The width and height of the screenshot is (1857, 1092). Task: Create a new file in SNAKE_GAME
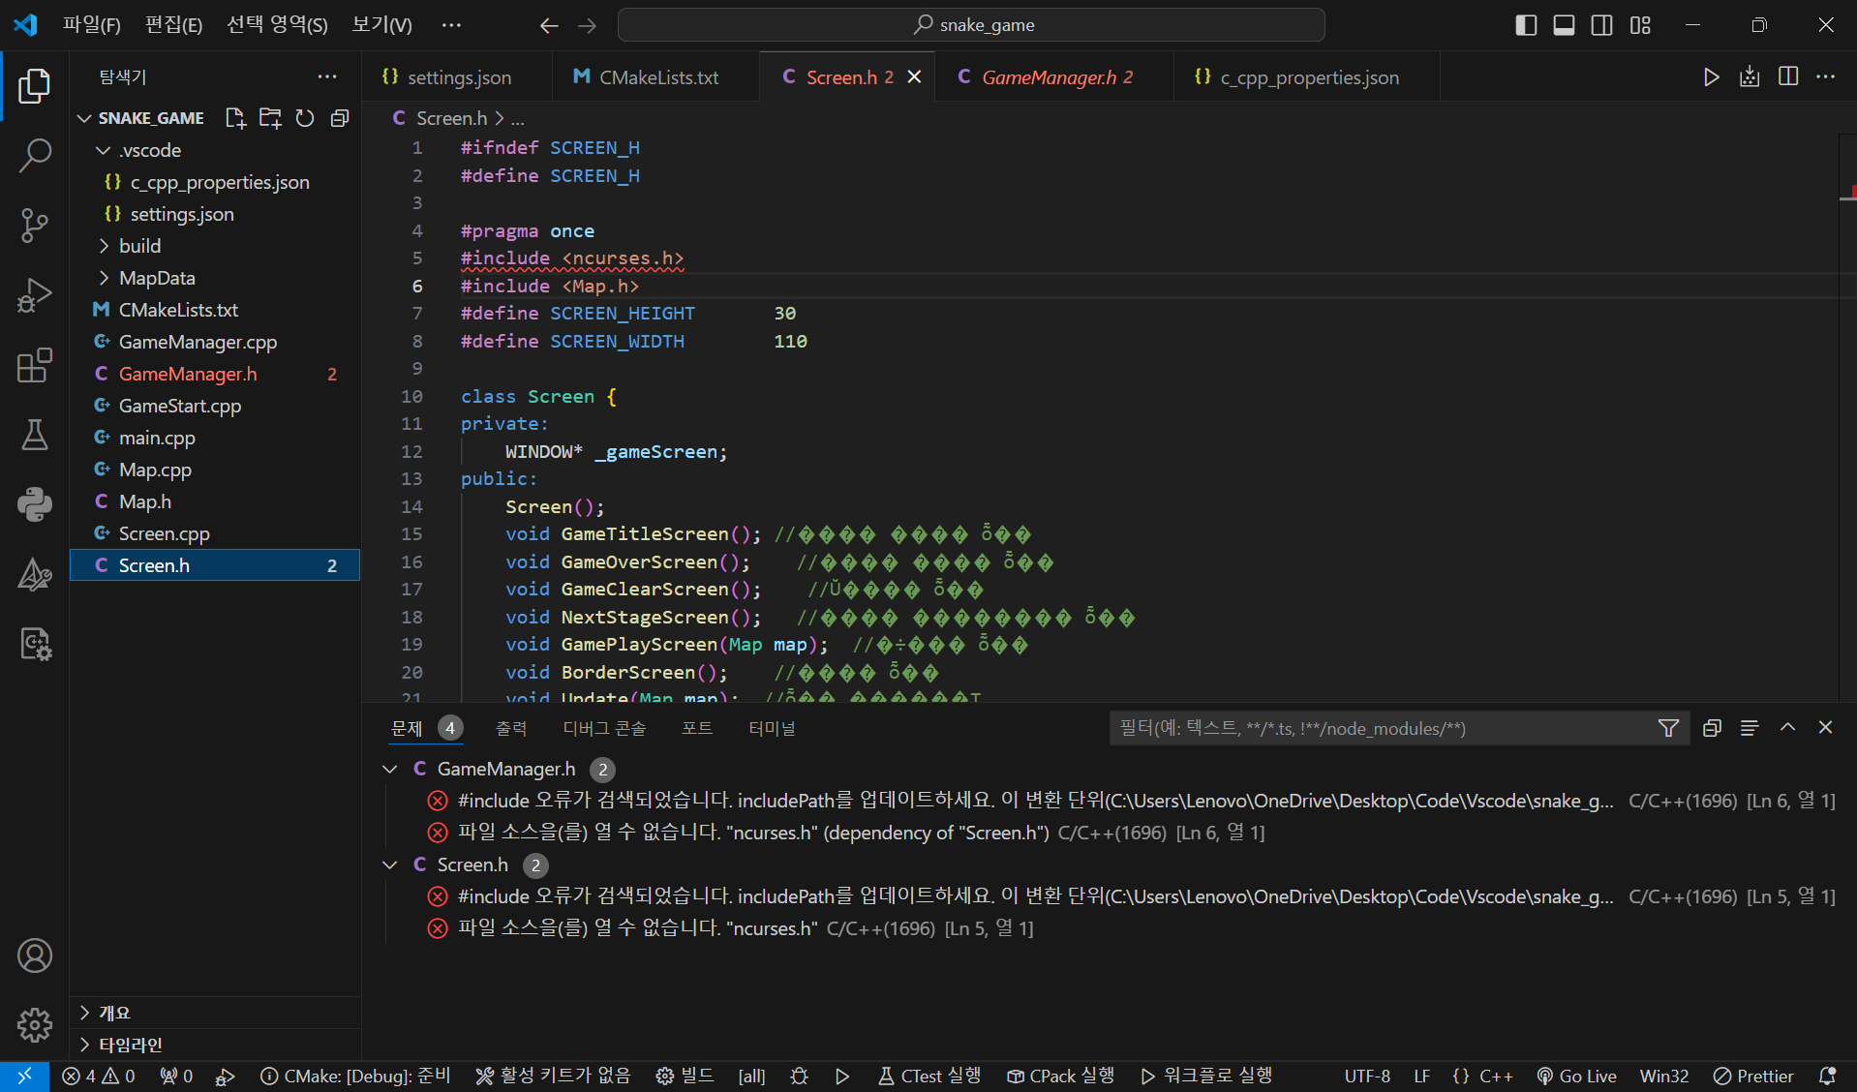tap(235, 118)
